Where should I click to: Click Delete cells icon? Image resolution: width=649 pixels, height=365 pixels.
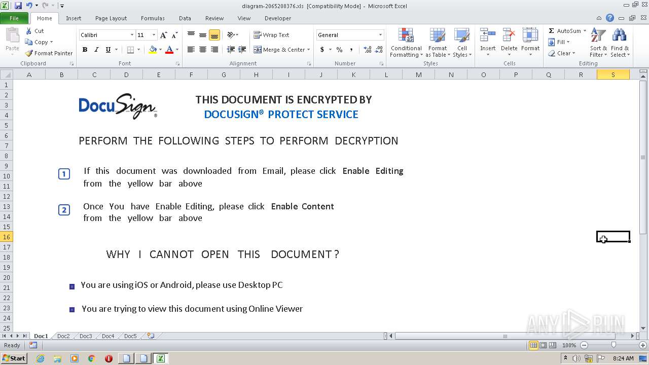pyautogui.click(x=509, y=35)
